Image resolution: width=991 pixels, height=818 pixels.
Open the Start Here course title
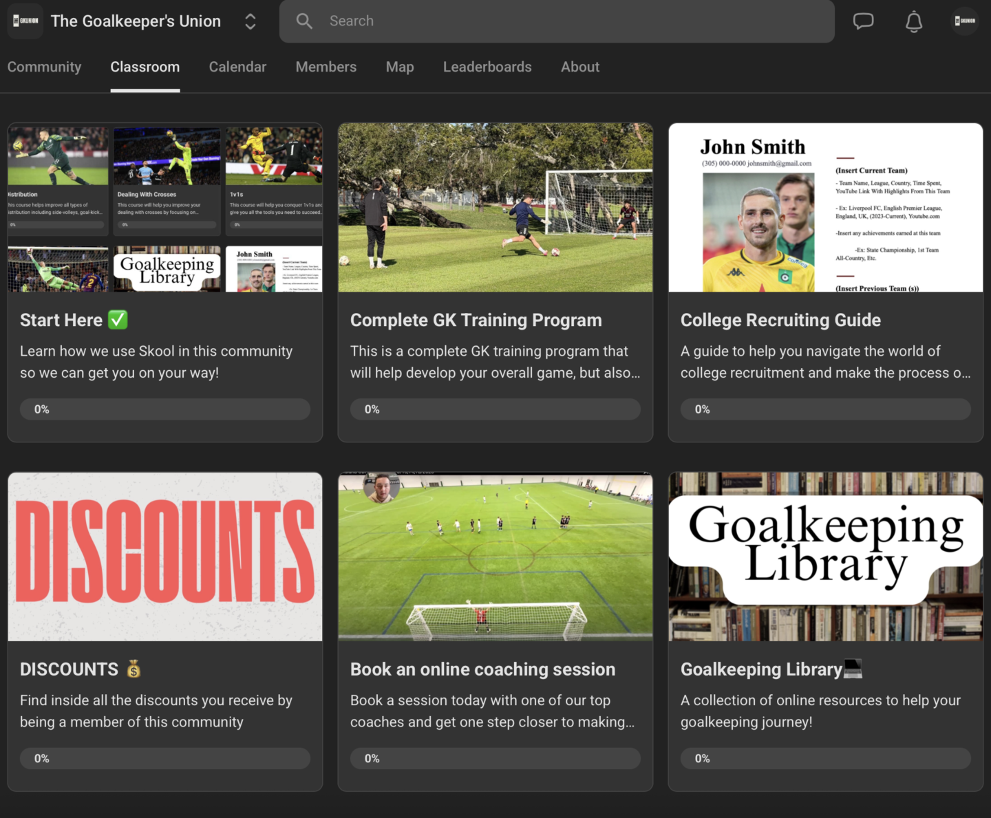coord(61,320)
